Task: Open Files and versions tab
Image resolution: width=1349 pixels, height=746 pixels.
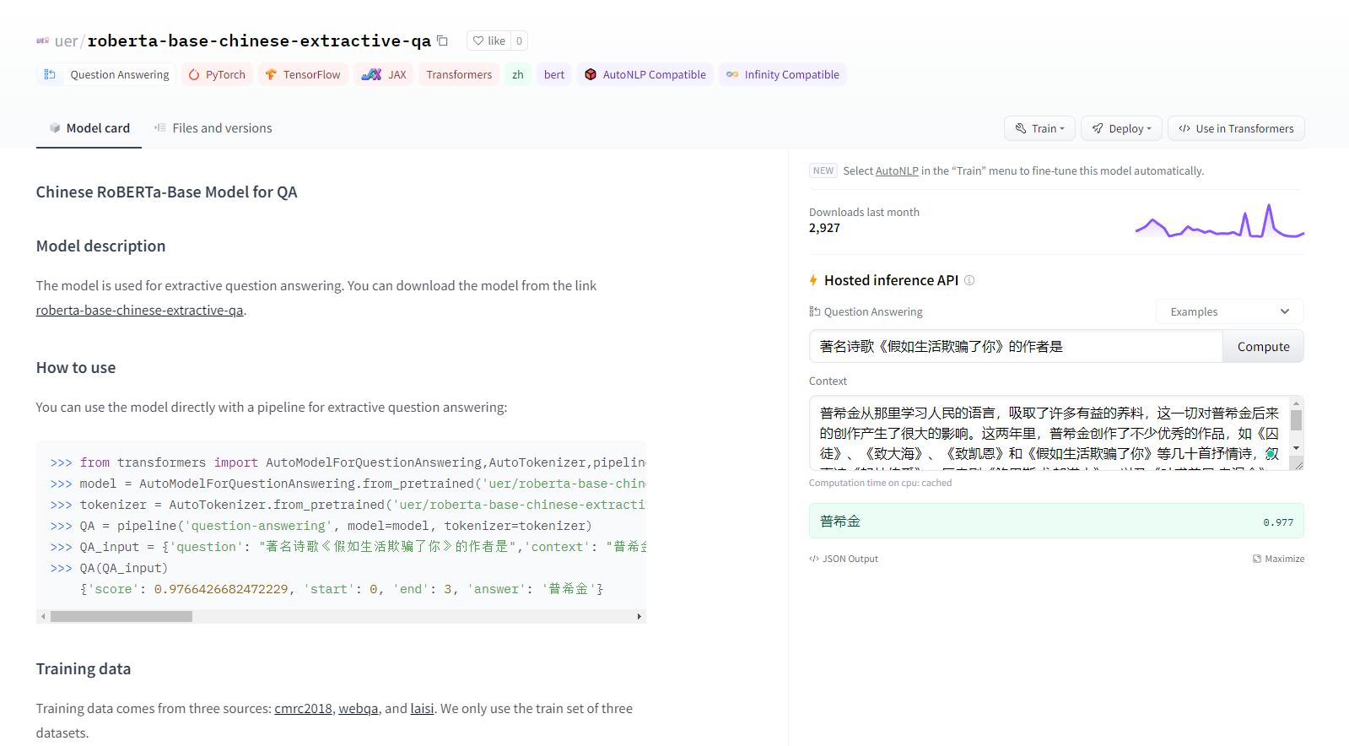Action: point(213,128)
